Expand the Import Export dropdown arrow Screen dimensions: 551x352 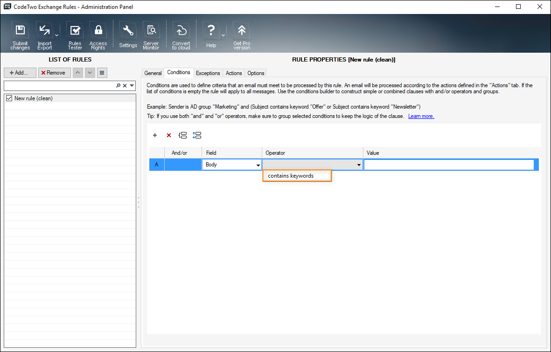point(56,35)
